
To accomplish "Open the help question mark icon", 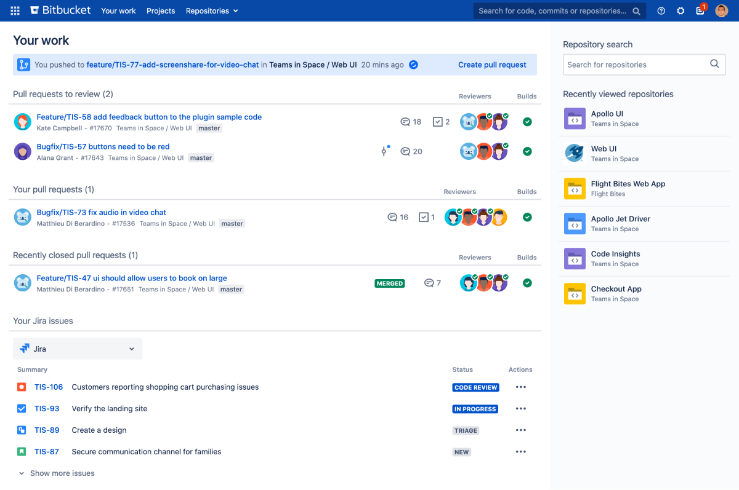I will point(661,10).
